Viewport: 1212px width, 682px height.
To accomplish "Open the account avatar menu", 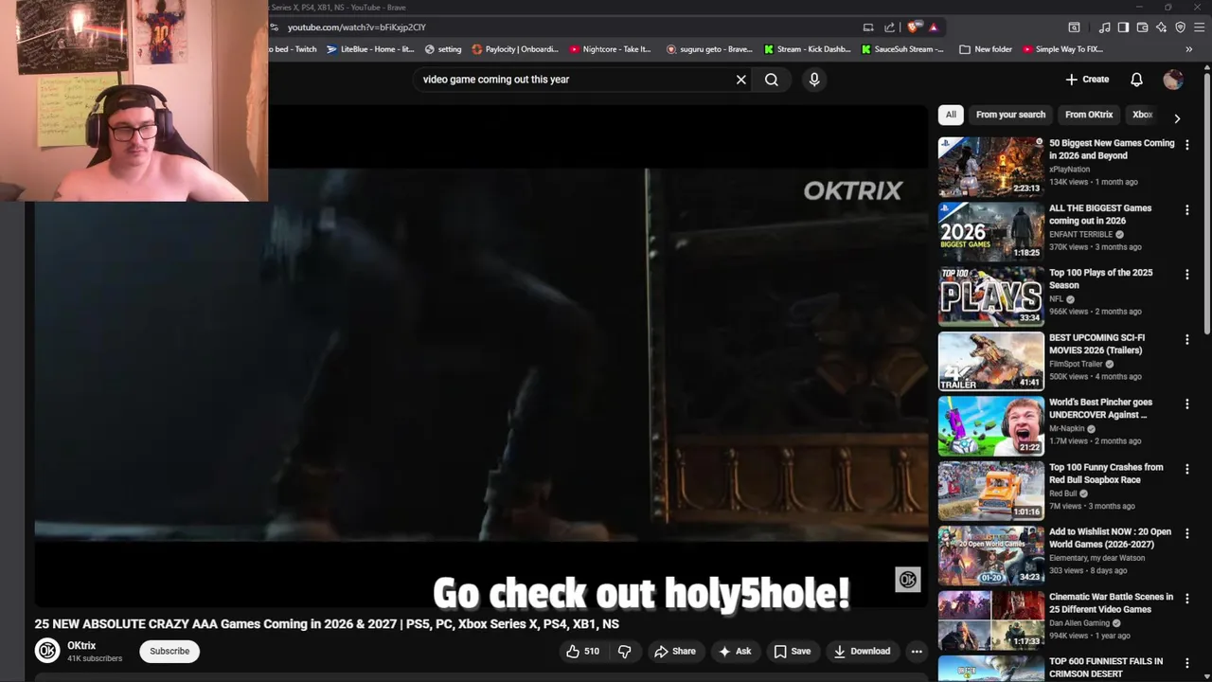I will point(1173,80).
